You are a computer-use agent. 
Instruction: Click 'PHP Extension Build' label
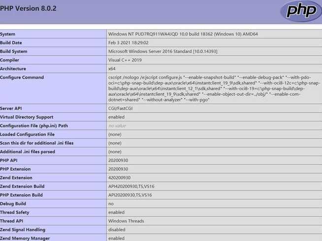[21, 195]
